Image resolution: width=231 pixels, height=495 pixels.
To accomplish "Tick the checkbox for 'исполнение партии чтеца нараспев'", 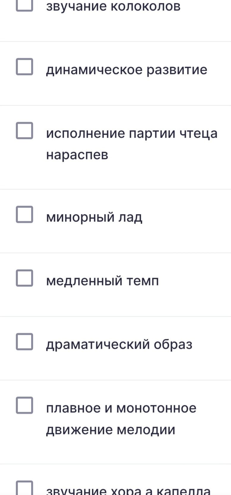I will tap(24, 130).
